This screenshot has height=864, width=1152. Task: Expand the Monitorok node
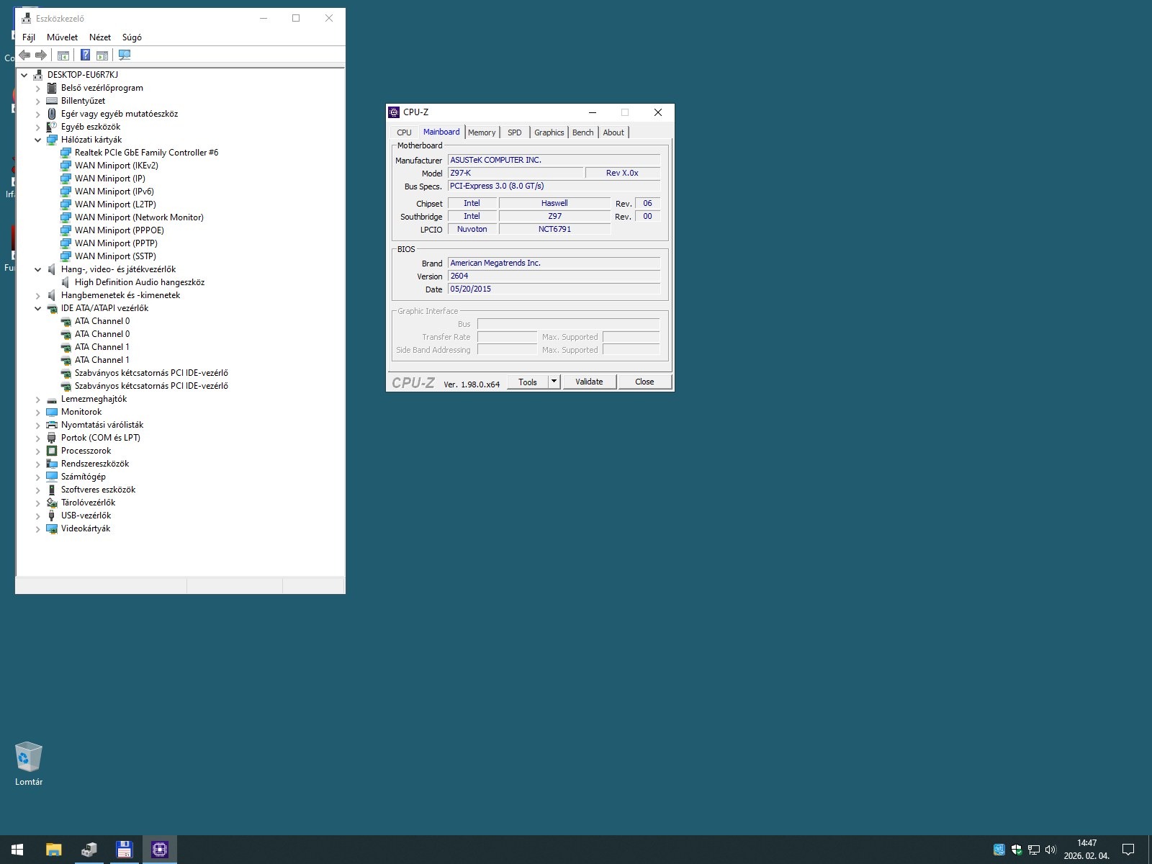click(x=38, y=412)
